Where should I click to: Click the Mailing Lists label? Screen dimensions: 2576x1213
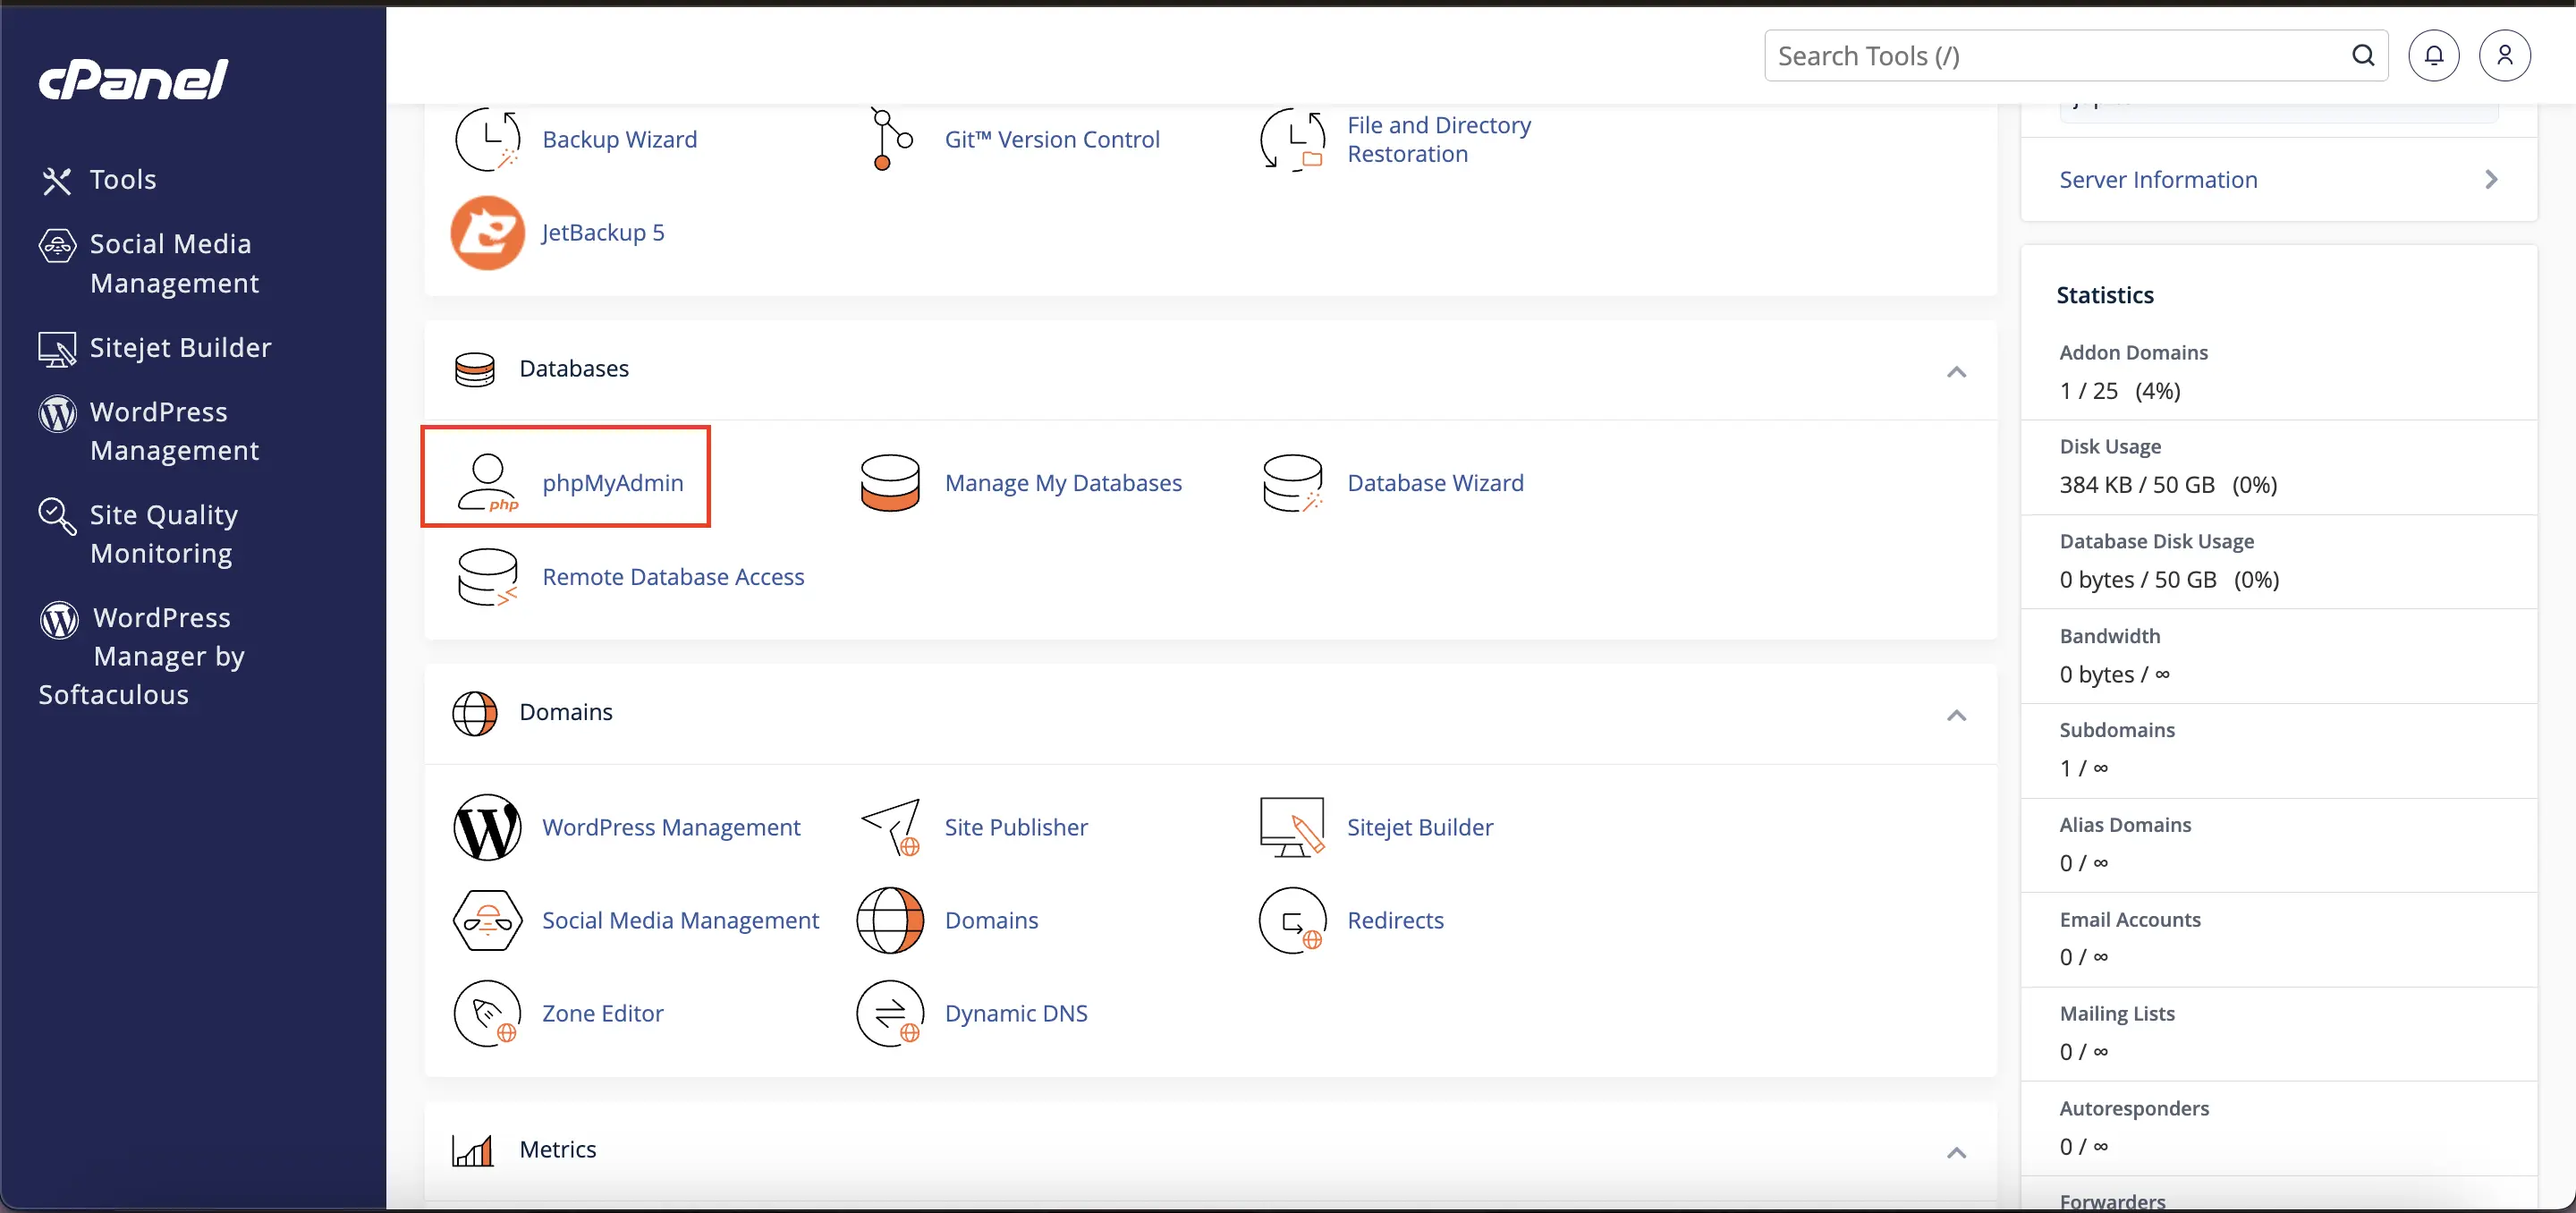coord(2117,1014)
